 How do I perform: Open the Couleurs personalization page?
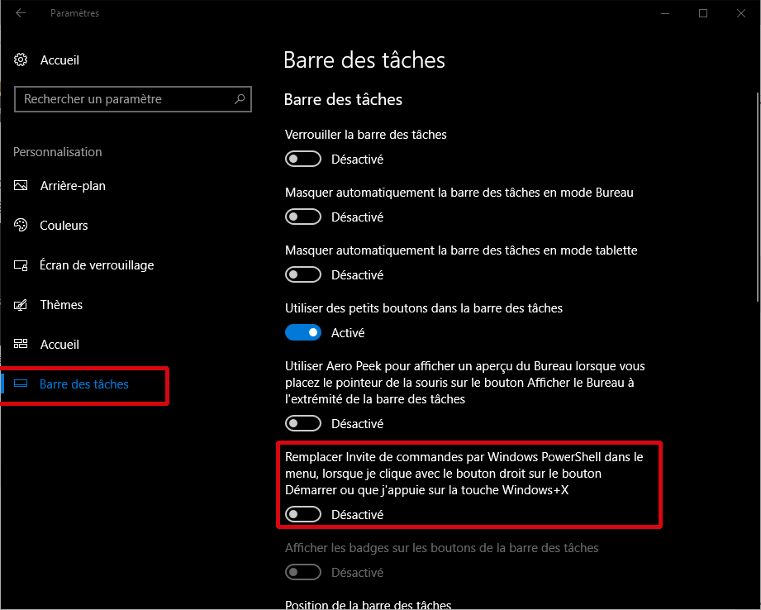64,226
